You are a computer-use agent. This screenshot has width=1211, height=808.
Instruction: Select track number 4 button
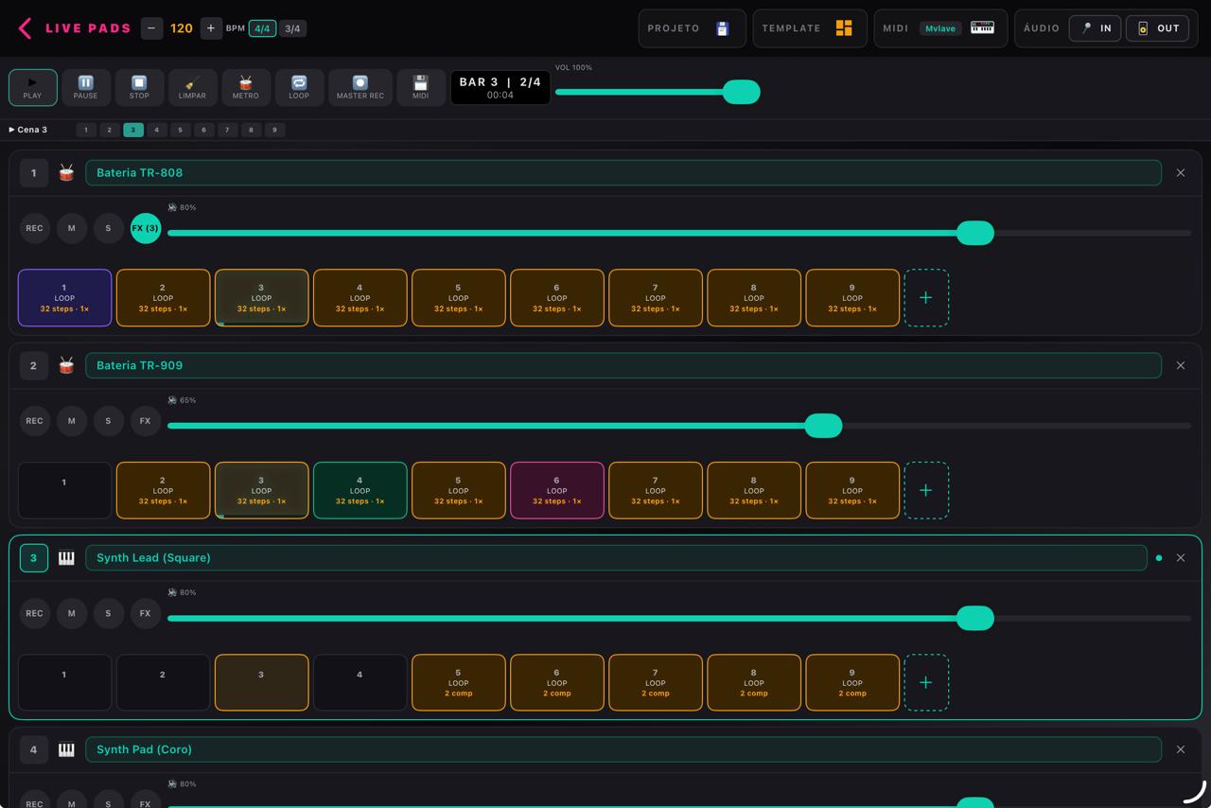pos(33,749)
